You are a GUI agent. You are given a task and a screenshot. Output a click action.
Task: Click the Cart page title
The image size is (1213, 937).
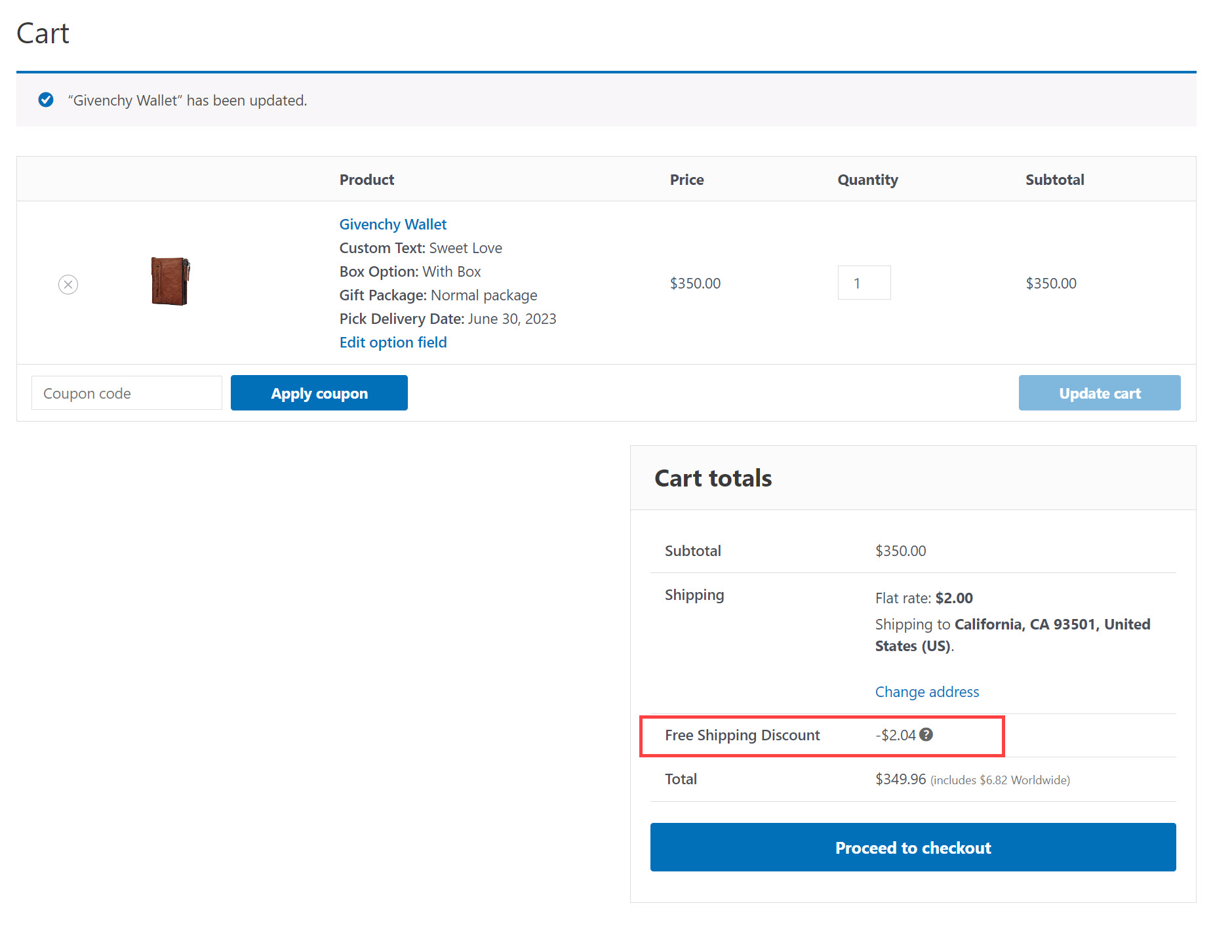coord(43,33)
